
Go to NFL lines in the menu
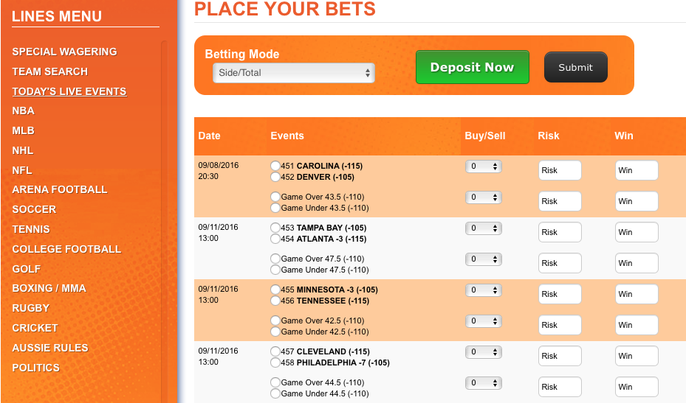[22, 170]
